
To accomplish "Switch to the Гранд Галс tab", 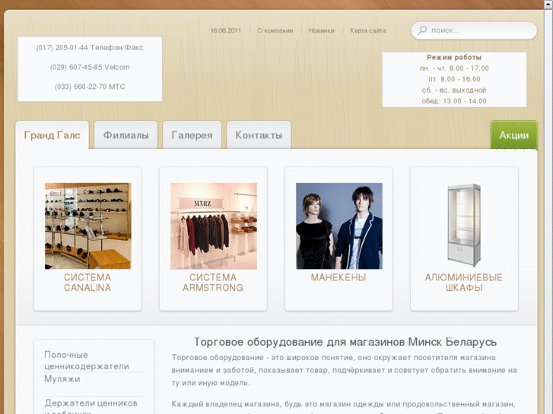I will [x=52, y=135].
